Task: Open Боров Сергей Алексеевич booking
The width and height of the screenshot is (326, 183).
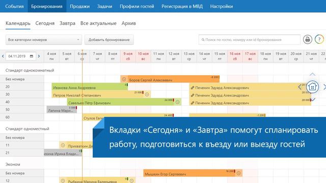Action: click(170, 79)
